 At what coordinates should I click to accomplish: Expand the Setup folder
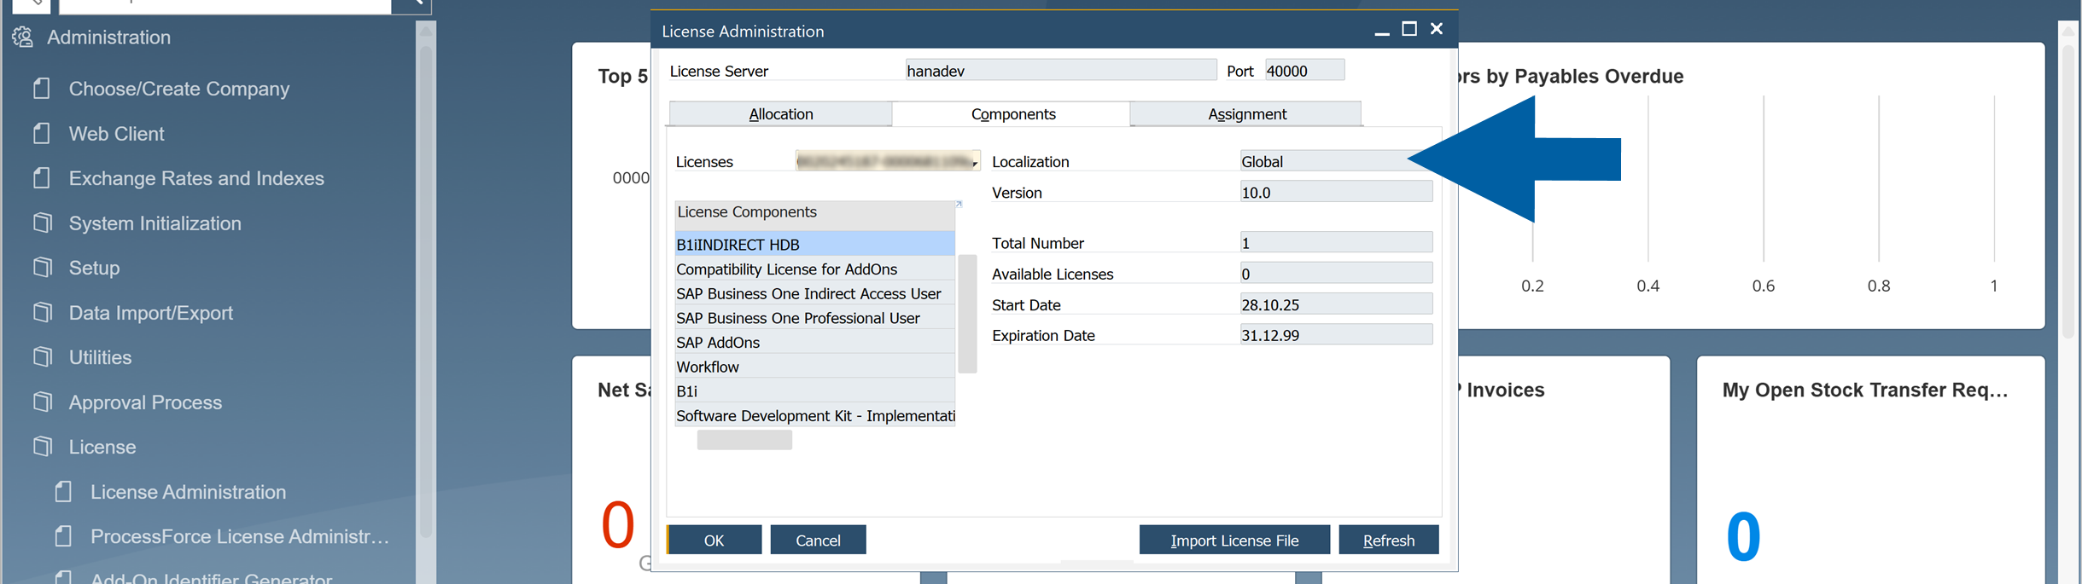click(x=94, y=268)
